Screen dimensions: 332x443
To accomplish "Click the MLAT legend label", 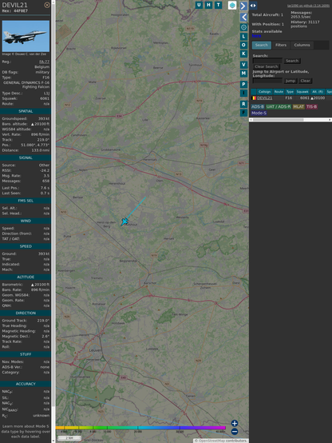I will click(298, 106).
